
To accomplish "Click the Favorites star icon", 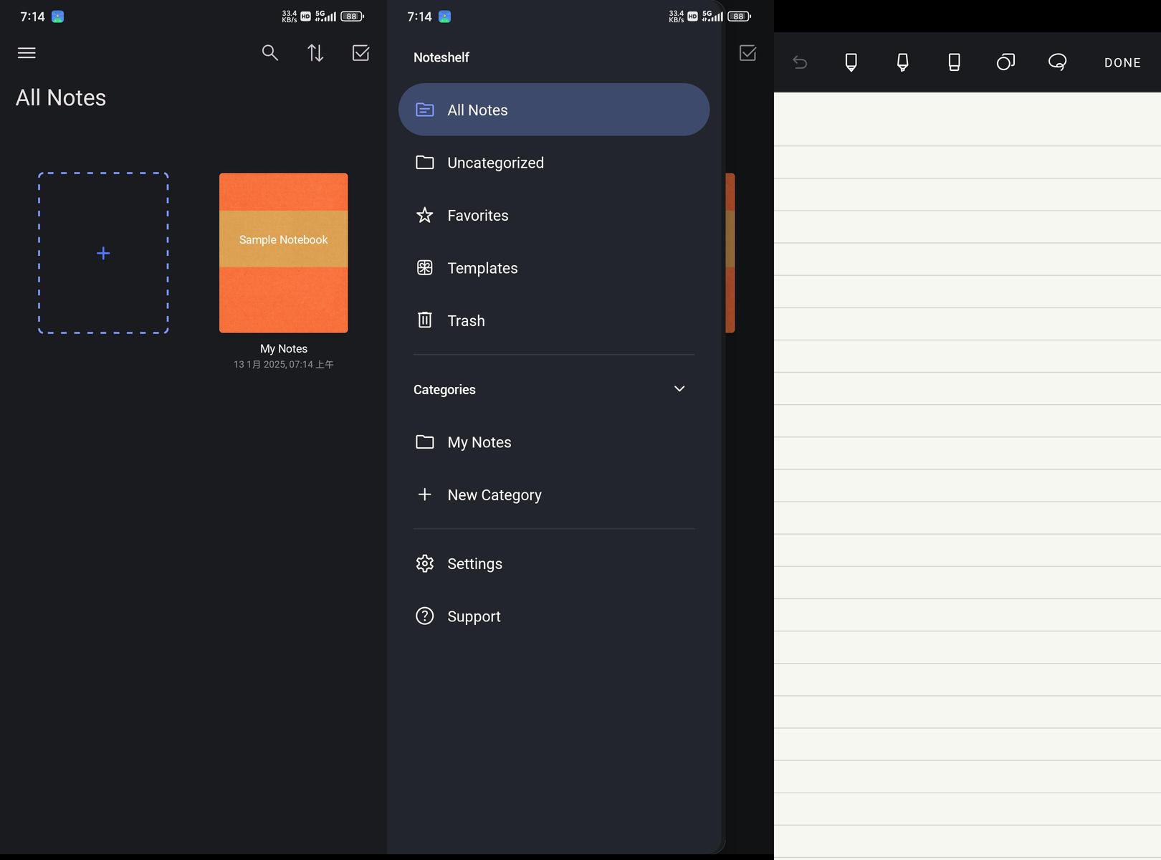I will tap(425, 215).
